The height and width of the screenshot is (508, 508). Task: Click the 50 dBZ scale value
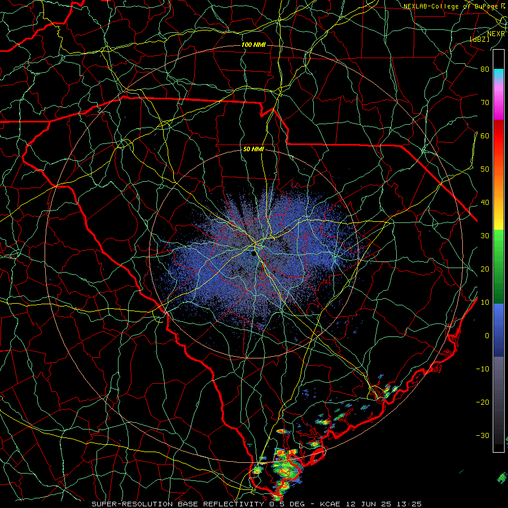pos(485,169)
